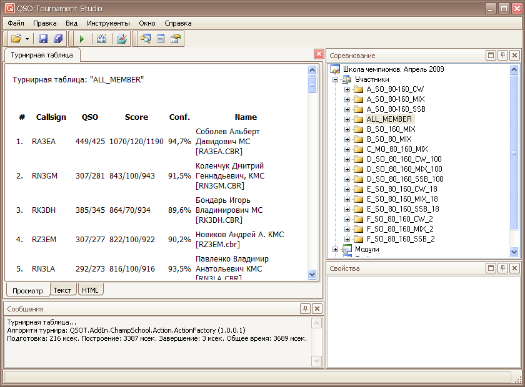Image resolution: width=525 pixels, height=387 pixels.
Task: Toggle auto-hide pin on Сообщения panel
Action: 305,308
